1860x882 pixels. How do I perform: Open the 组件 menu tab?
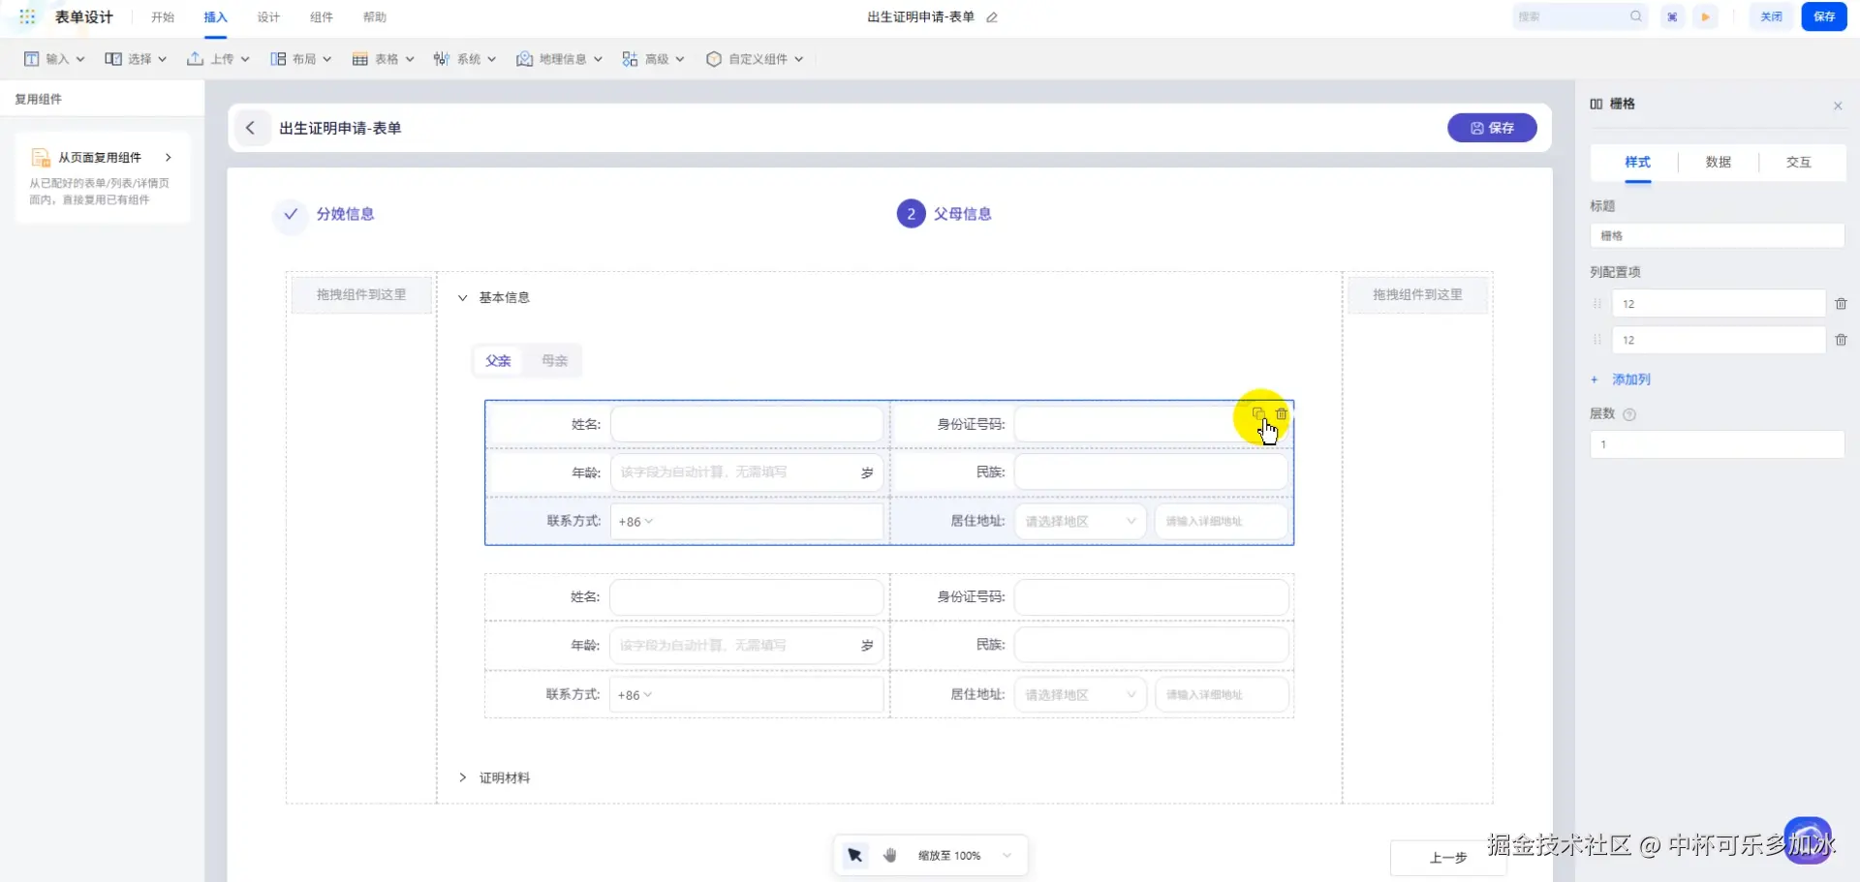[322, 17]
